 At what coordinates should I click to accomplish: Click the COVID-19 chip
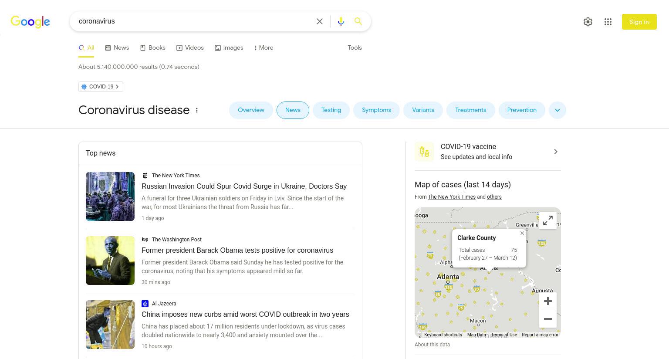[101, 87]
